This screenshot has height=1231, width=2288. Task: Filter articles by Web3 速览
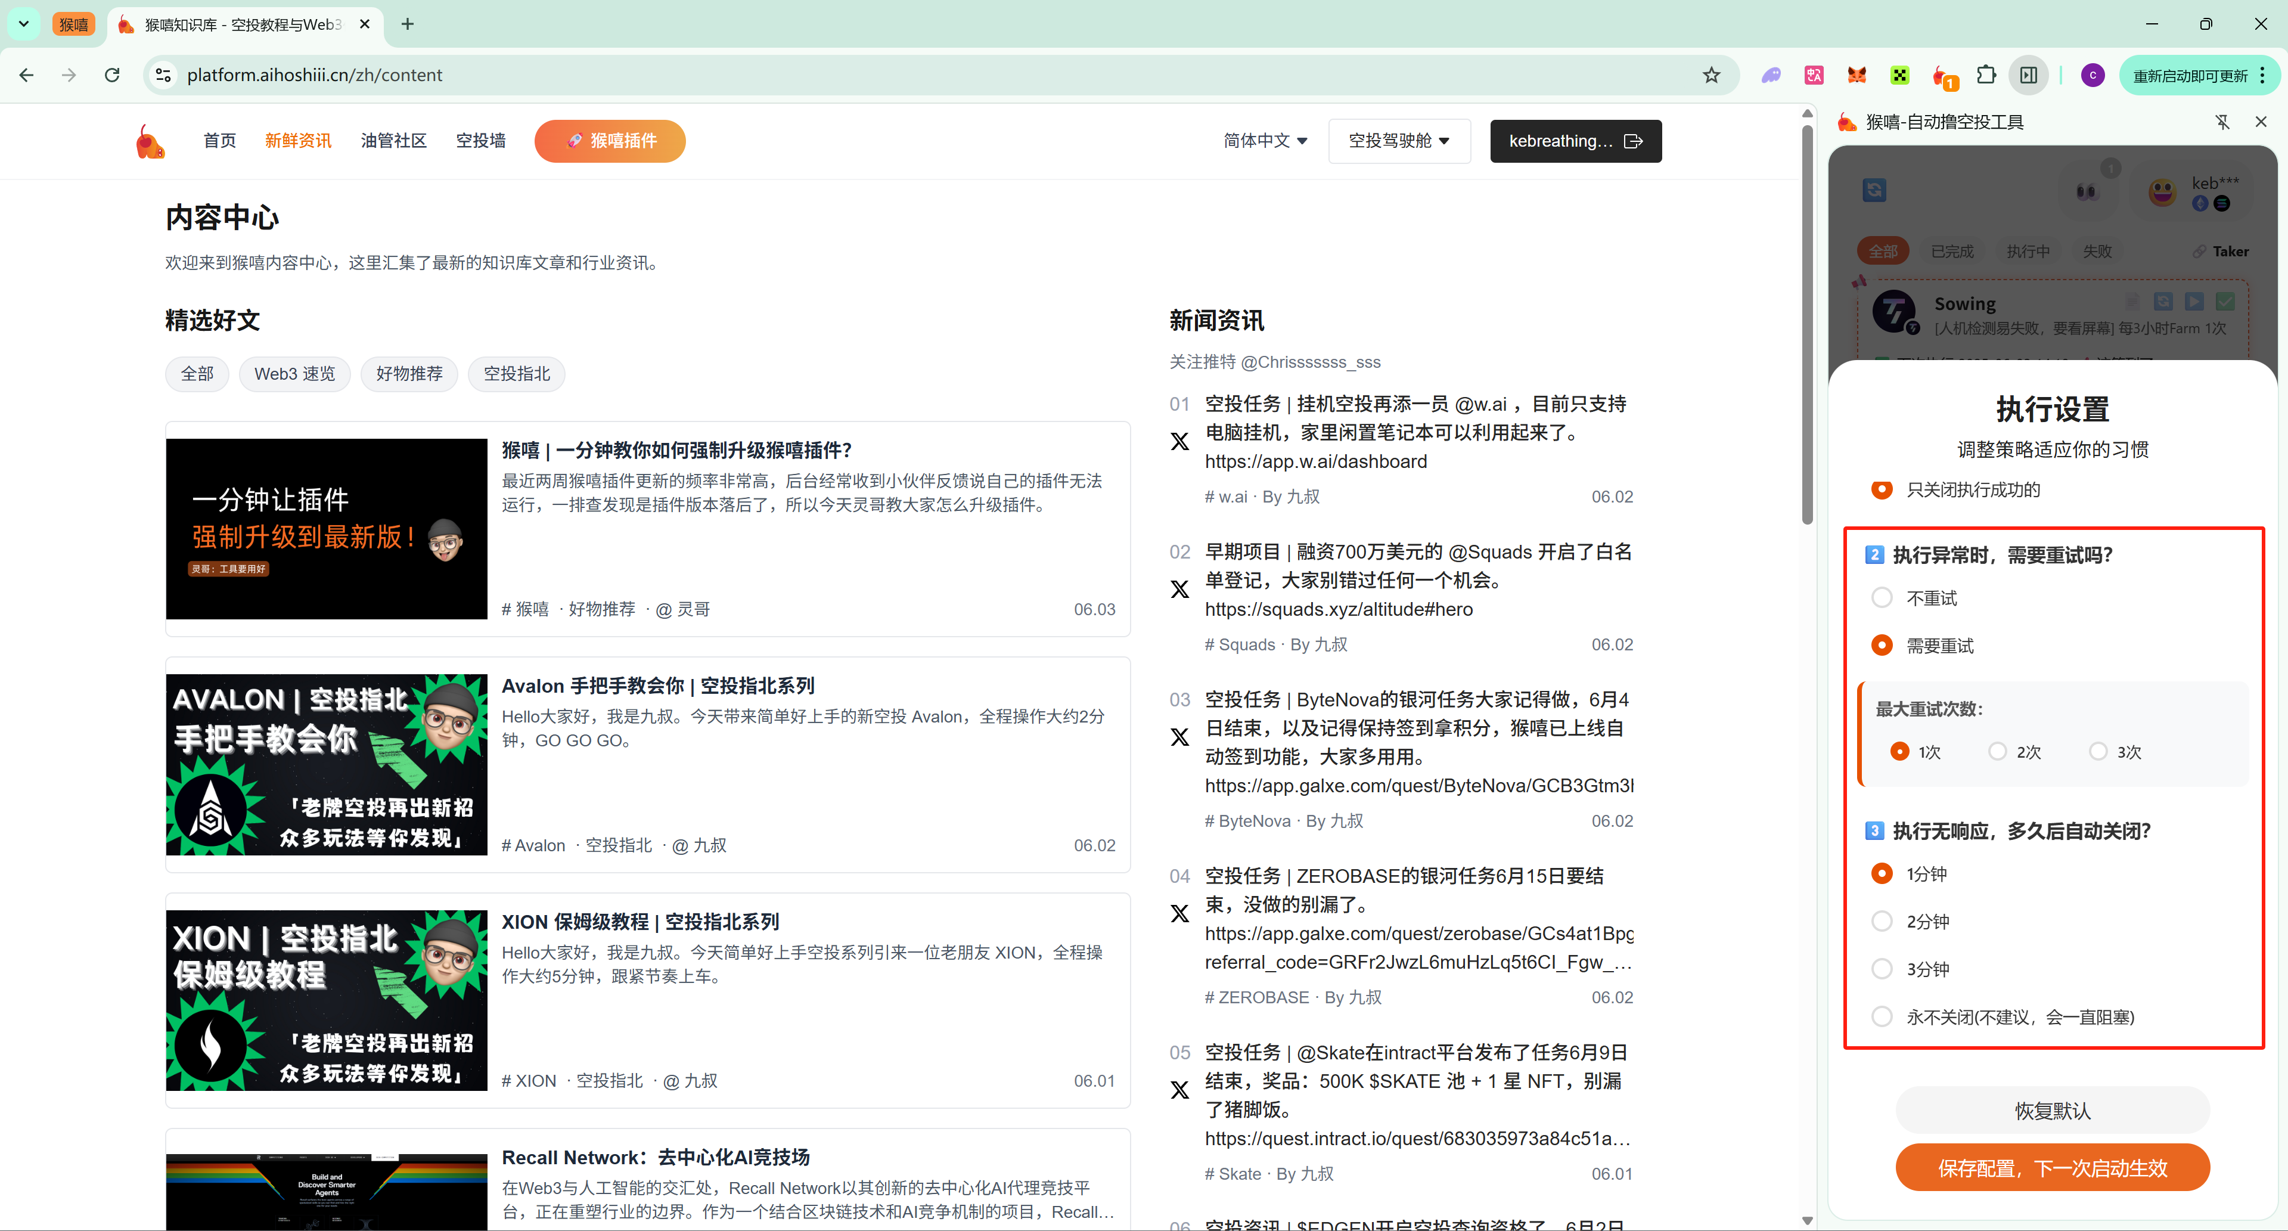click(295, 373)
